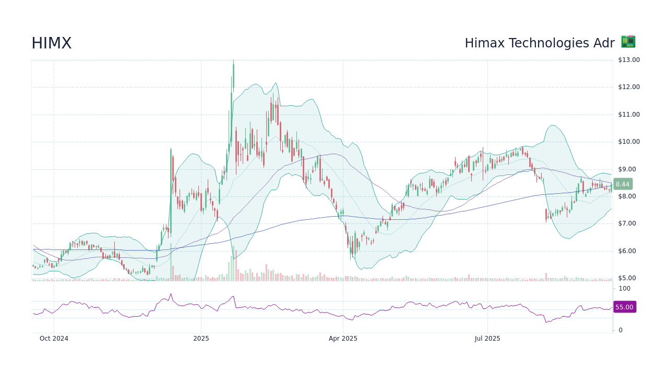Viewport: 668px width, 375px height.
Task: Click the 2025 date axis label
Action: coord(201,339)
